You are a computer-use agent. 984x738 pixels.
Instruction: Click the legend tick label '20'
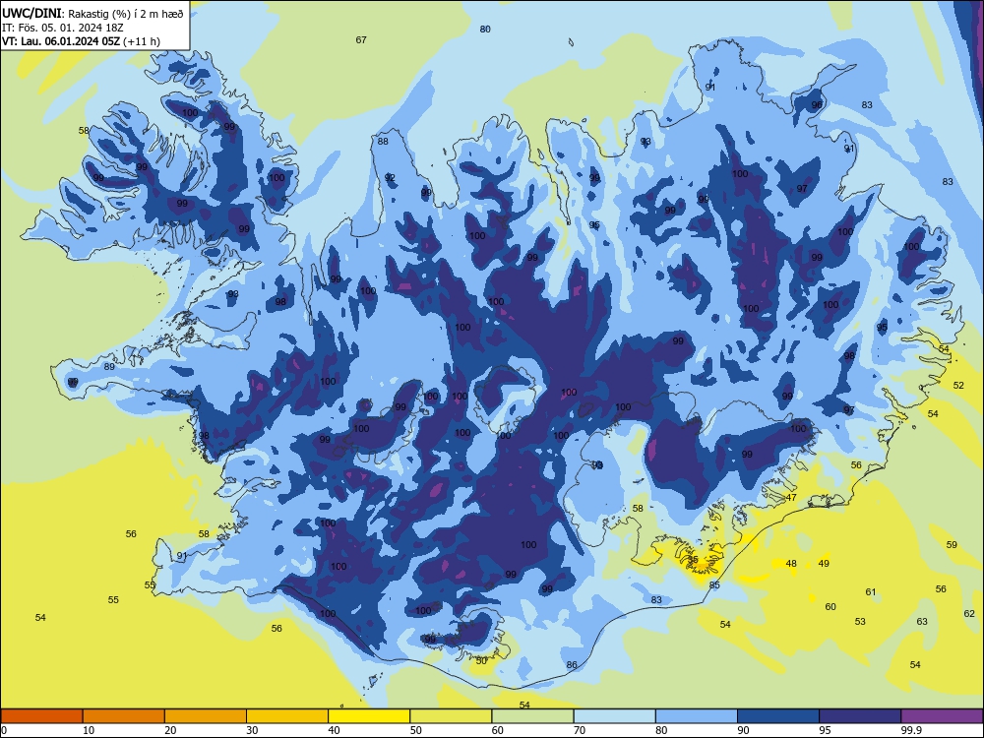pos(170,730)
